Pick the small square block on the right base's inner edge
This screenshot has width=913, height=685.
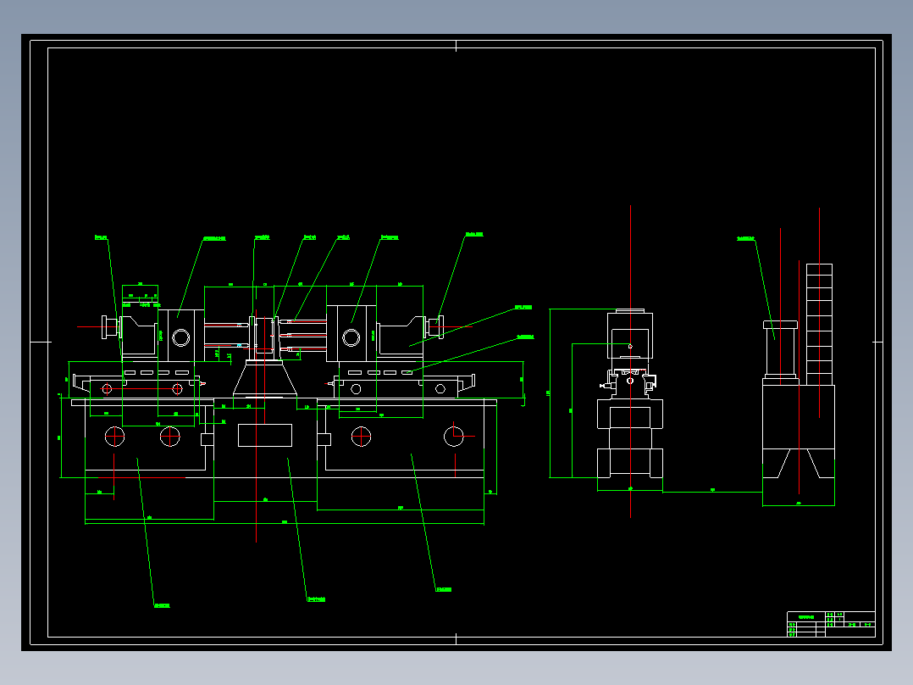324,439
